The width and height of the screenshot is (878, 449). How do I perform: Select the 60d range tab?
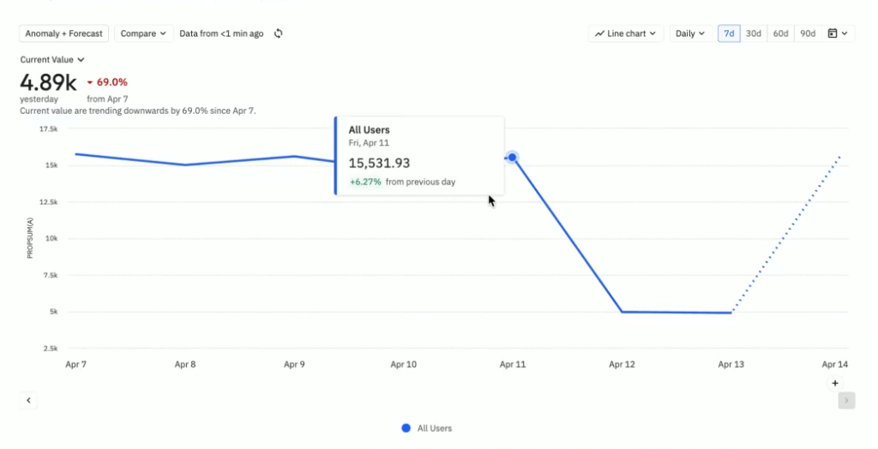[x=780, y=33]
